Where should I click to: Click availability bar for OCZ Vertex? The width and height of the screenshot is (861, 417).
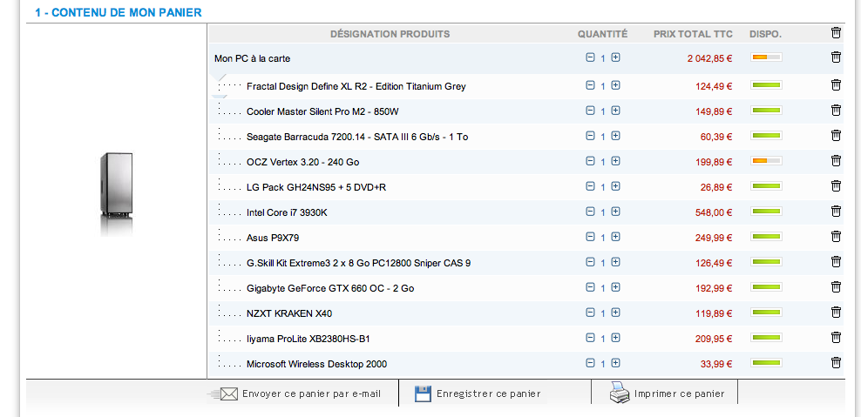coord(766,162)
